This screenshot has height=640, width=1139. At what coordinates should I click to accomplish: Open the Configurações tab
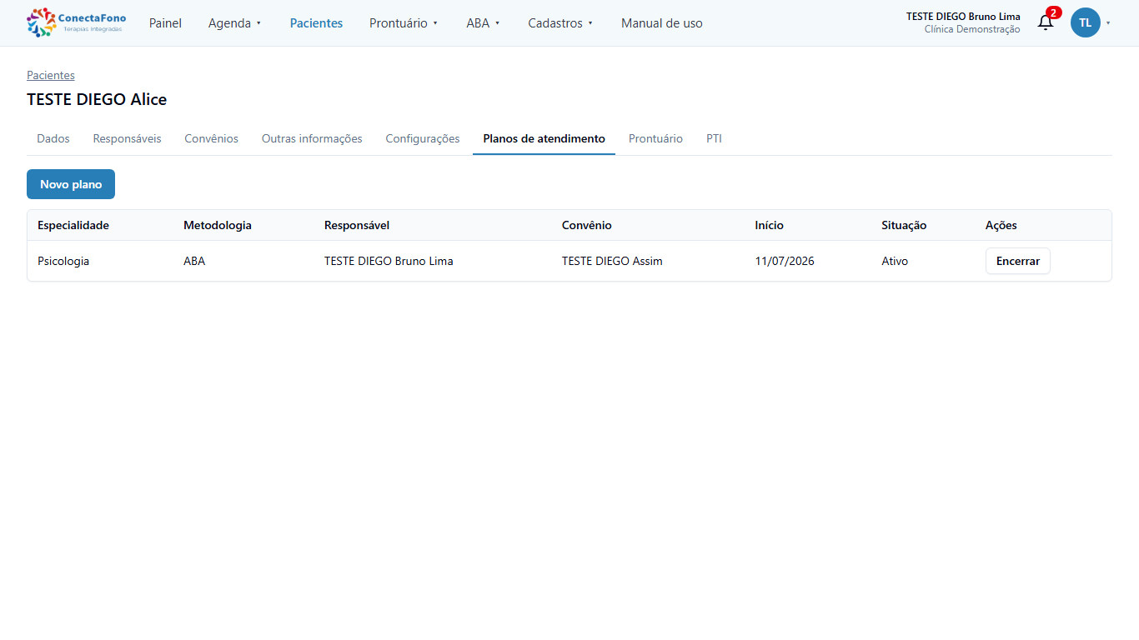423,138
